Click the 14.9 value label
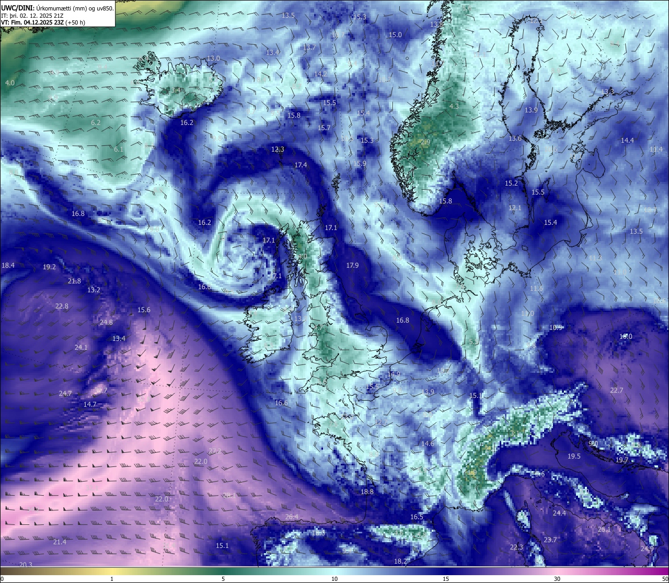This screenshot has width=669, height=583. (x=394, y=374)
